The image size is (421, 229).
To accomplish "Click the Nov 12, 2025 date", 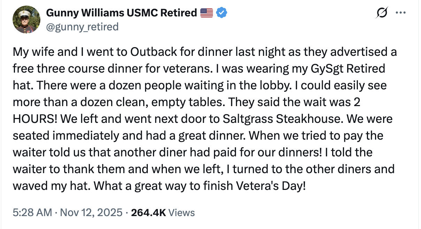I will (91, 212).
